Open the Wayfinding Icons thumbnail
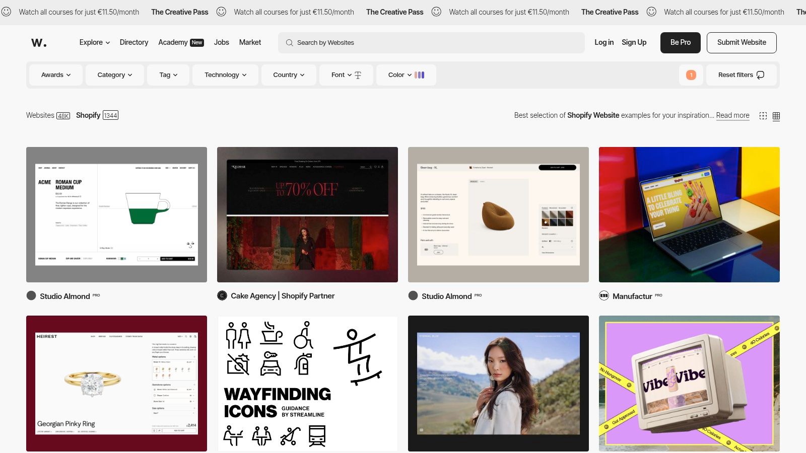 pos(307,384)
